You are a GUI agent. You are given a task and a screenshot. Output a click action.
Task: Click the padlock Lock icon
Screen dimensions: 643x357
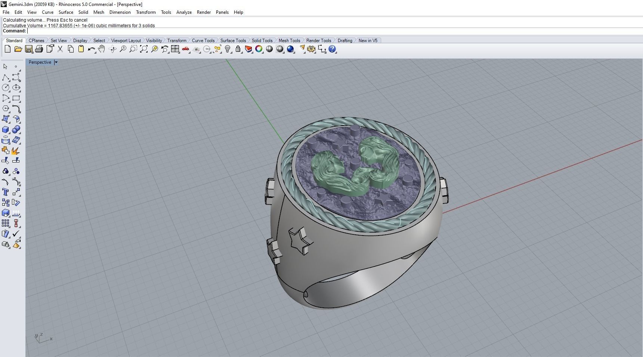(x=238, y=49)
